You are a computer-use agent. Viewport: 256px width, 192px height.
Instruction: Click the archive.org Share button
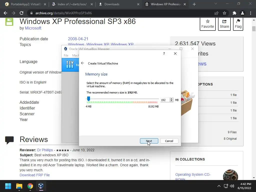click(x=224, y=24)
